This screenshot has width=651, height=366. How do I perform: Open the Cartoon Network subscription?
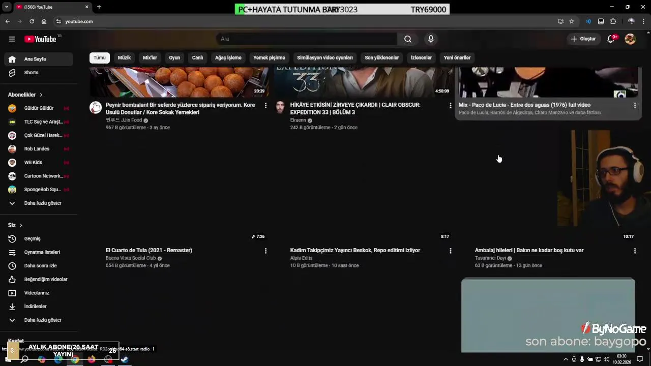39,176
